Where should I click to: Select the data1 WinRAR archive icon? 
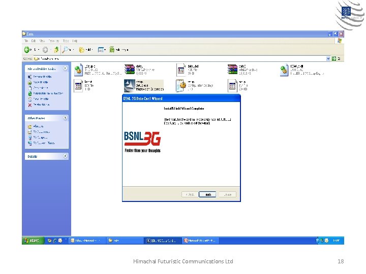(x=130, y=70)
